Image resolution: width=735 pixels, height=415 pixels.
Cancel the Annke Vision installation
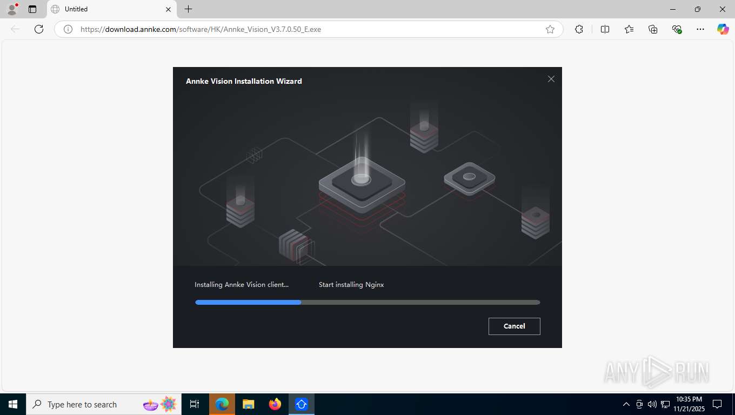pos(514,326)
